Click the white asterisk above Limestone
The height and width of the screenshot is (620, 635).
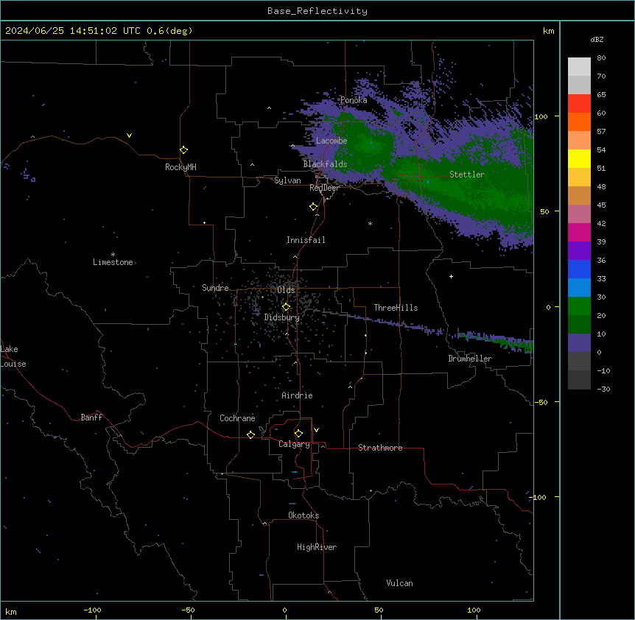point(113,255)
